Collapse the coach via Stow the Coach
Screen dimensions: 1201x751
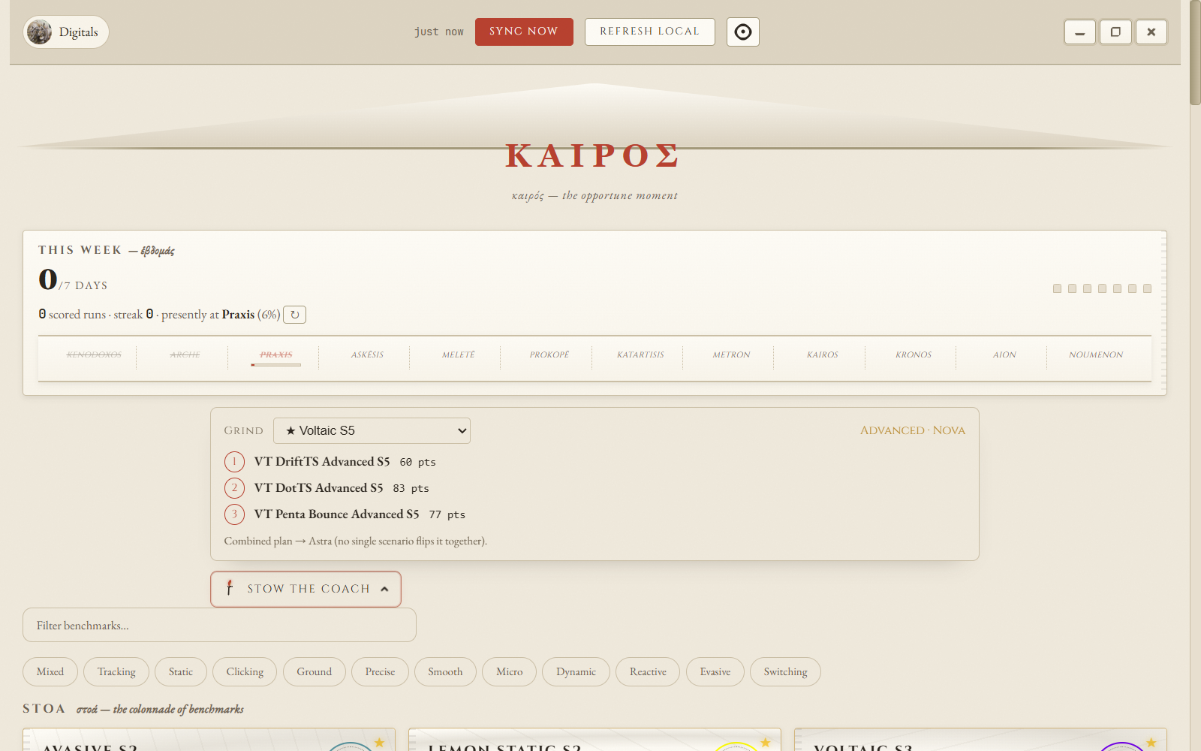(x=306, y=589)
